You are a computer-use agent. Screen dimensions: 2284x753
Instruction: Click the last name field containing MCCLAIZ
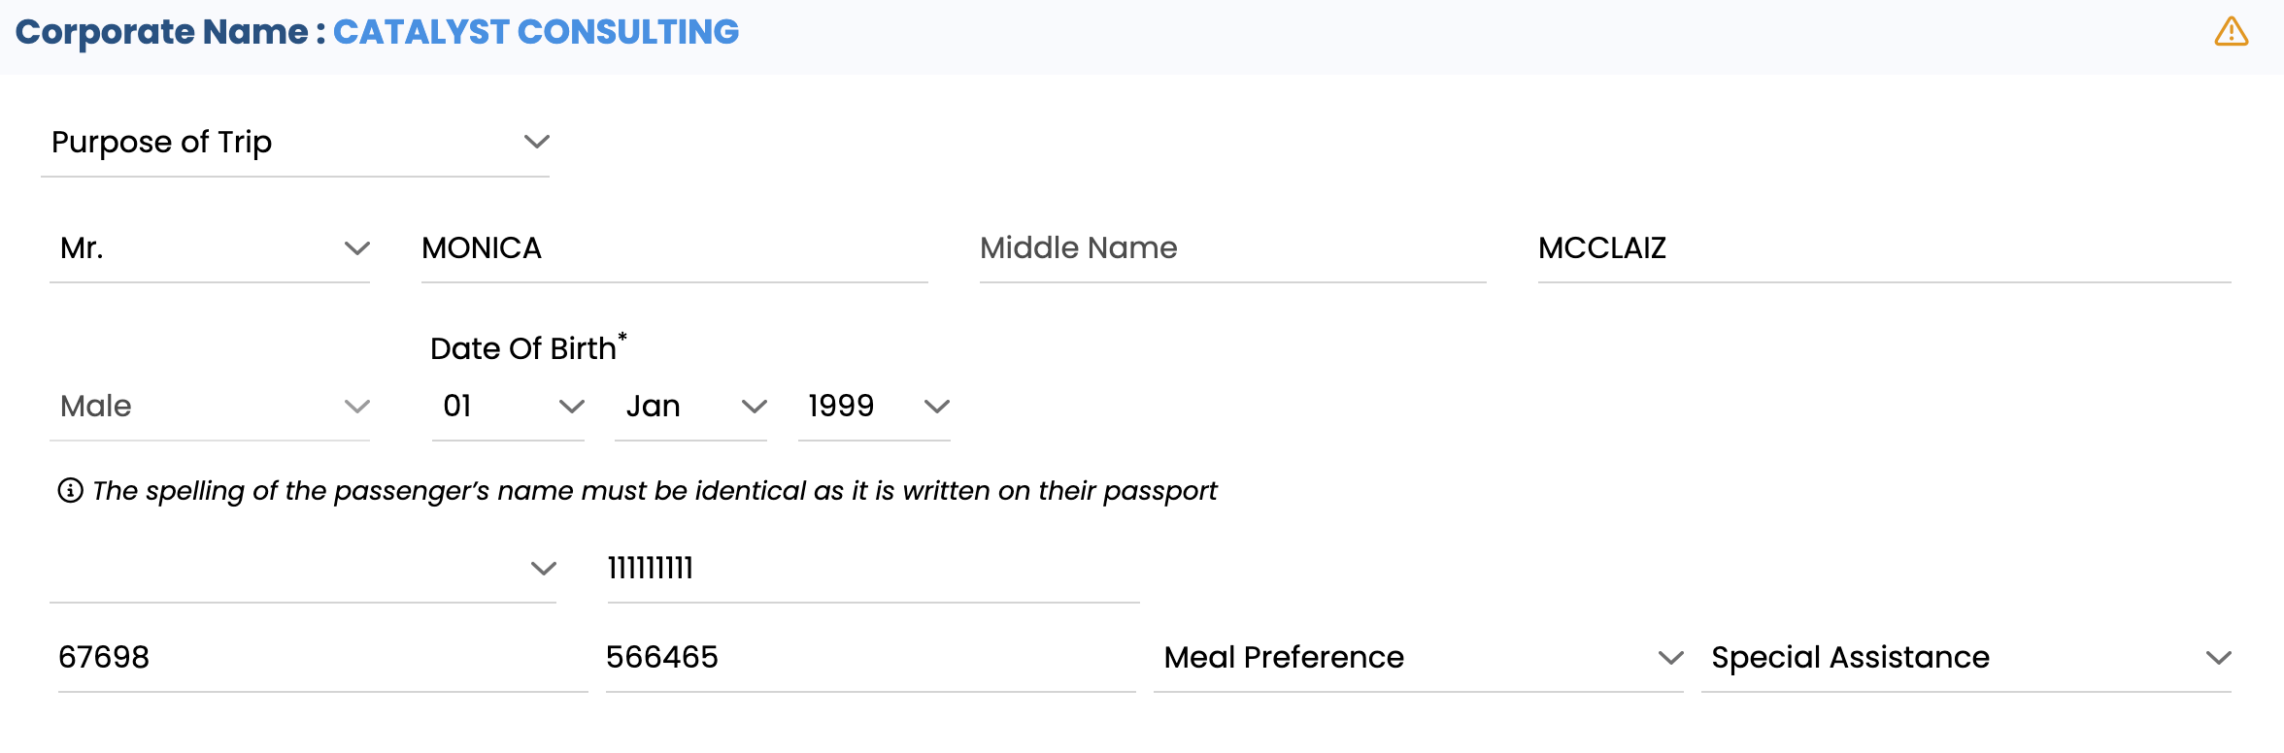(x=1884, y=248)
